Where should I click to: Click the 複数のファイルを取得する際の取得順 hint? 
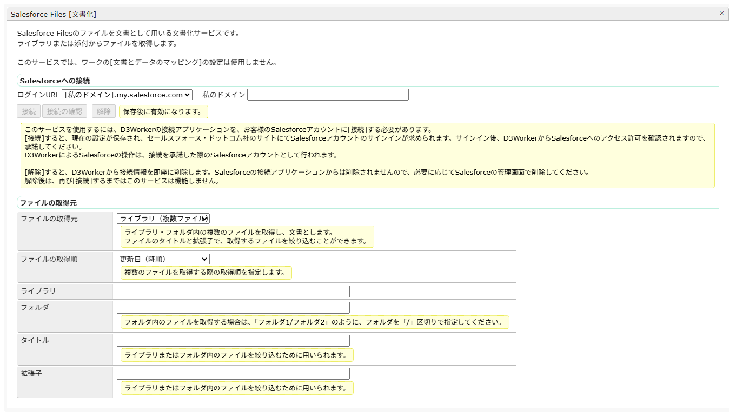pos(206,273)
